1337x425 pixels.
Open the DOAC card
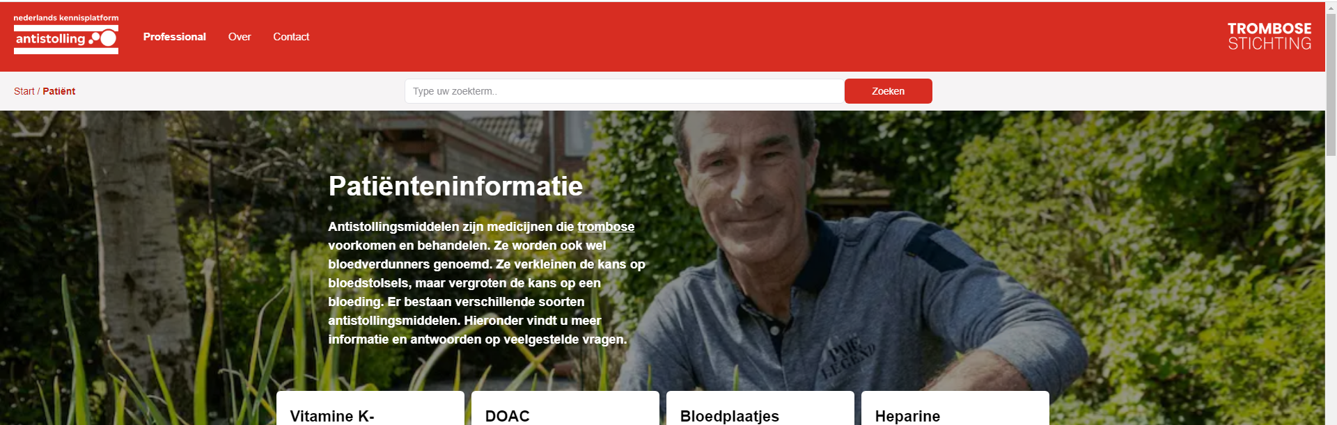click(565, 408)
